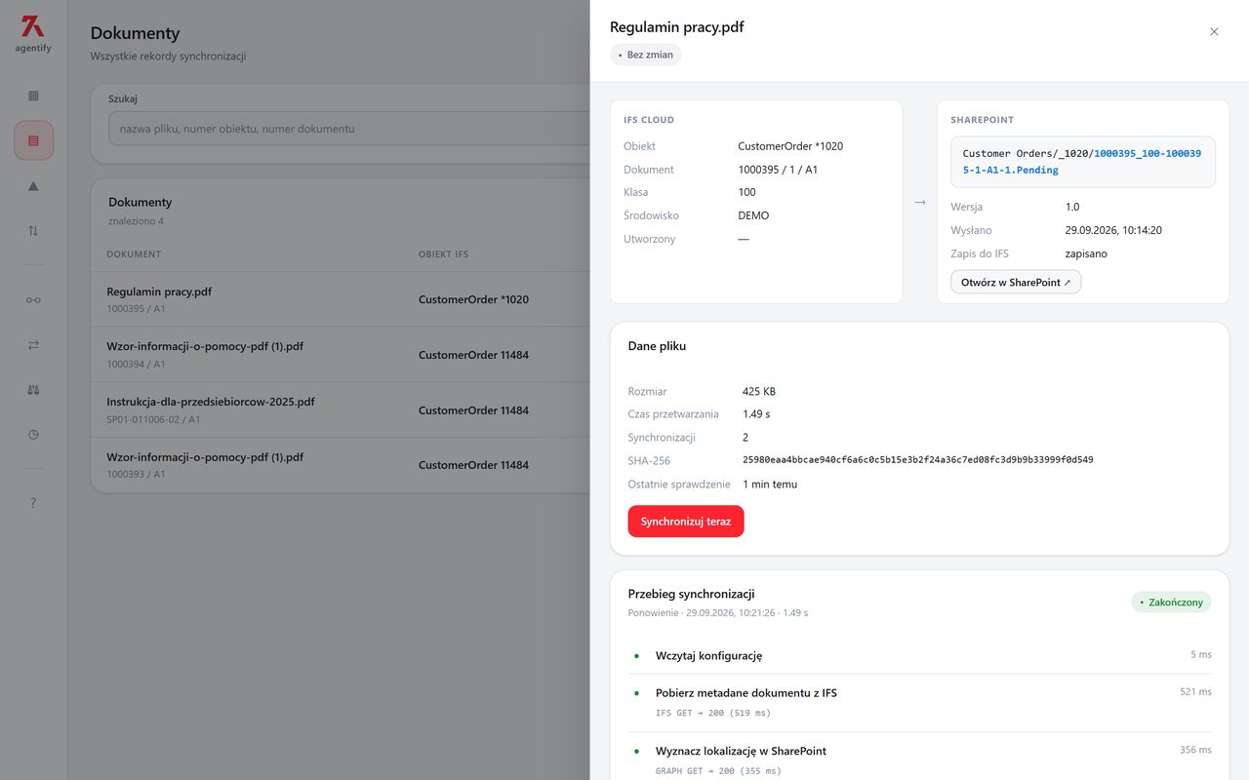
Task: Click the agentify logo in the sidebar
Action: [x=33, y=34]
